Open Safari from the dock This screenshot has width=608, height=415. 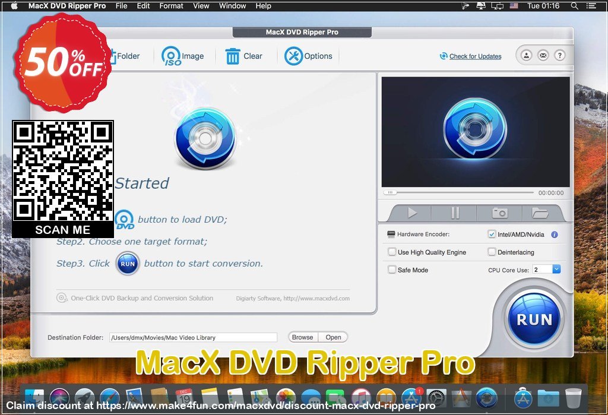(x=110, y=398)
